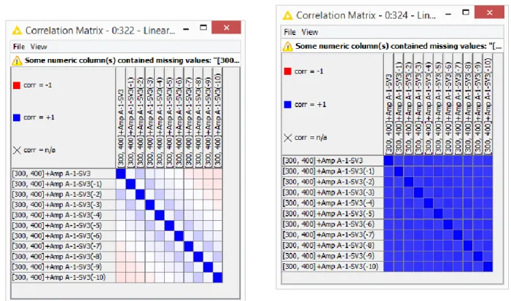Image resolution: width=511 pixels, height=301 pixels.
Task: Select row SV3(-4) label in 0:322 window
Action: [63, 215]
